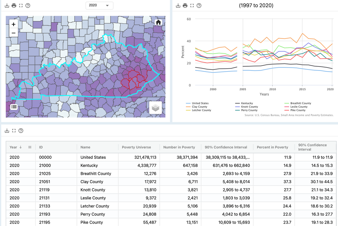Open the map layers stack button
Viewport: 338px width, 226px height.
coord(156,108)
